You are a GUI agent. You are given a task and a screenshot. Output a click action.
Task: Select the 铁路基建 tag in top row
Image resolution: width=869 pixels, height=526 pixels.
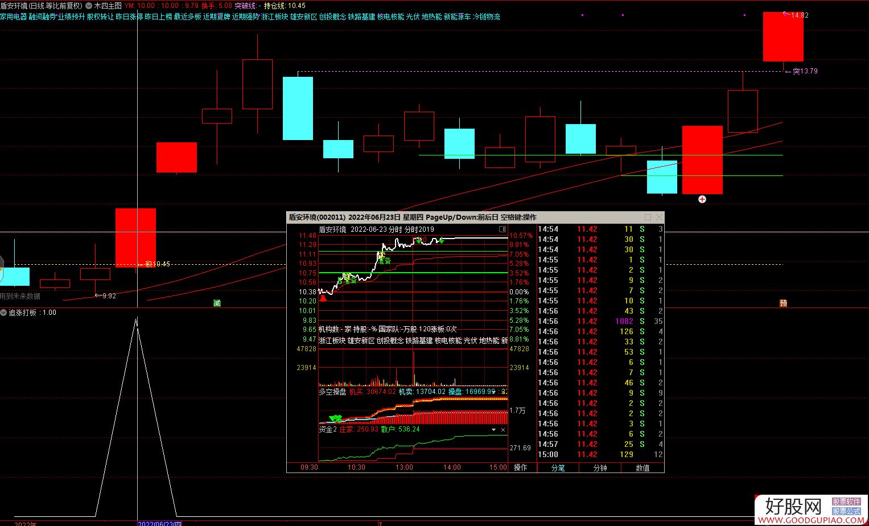362,17
